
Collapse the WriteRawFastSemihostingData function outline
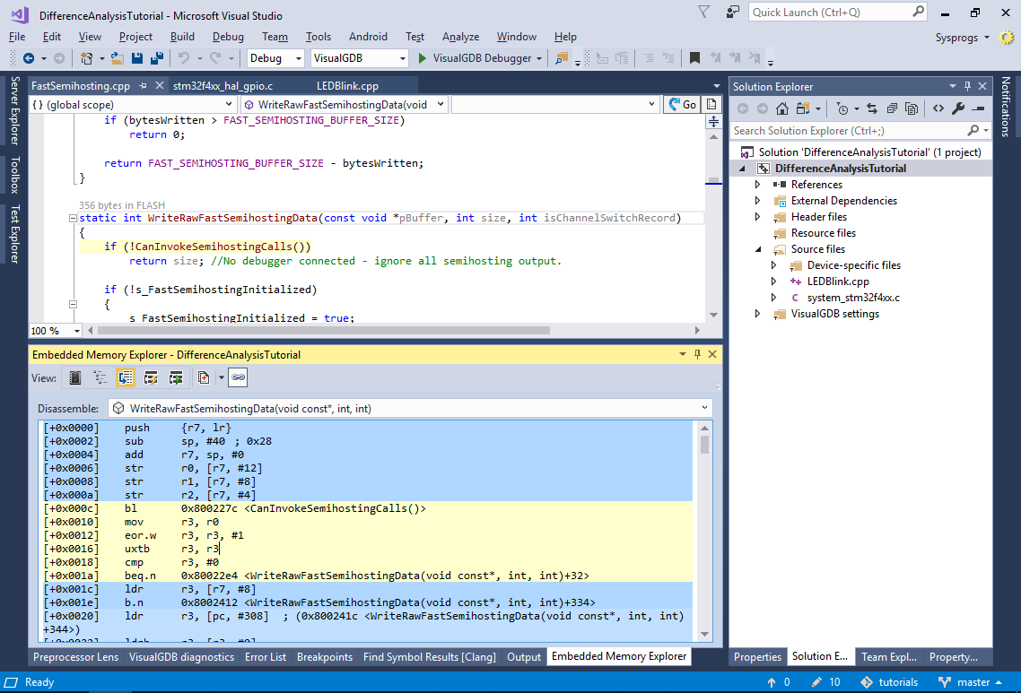[x=73, y=219]
